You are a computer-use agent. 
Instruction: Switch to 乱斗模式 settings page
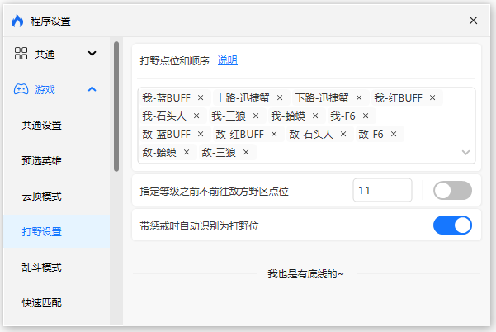42,268
